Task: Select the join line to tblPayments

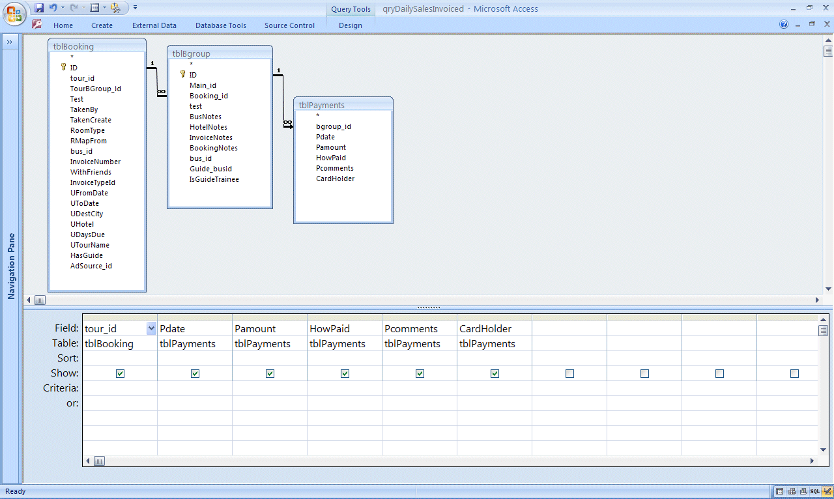Action: point(283,100)
